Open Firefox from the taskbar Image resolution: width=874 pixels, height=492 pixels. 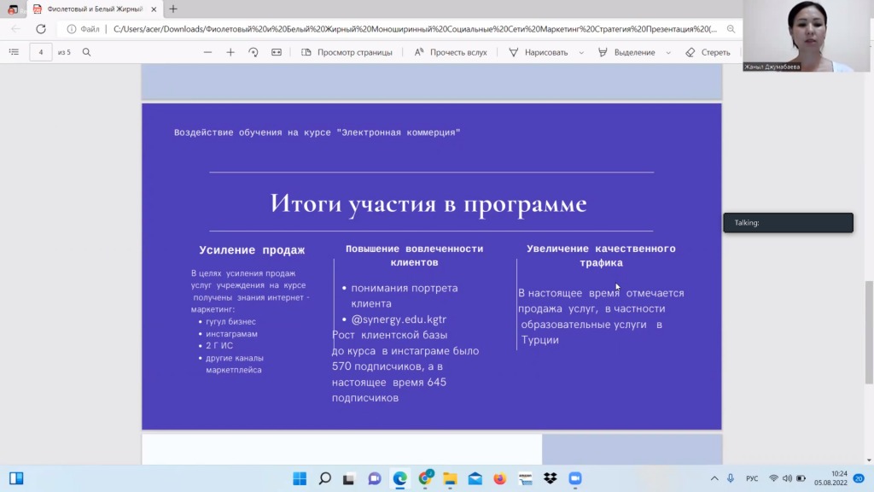tap(500, 478)
